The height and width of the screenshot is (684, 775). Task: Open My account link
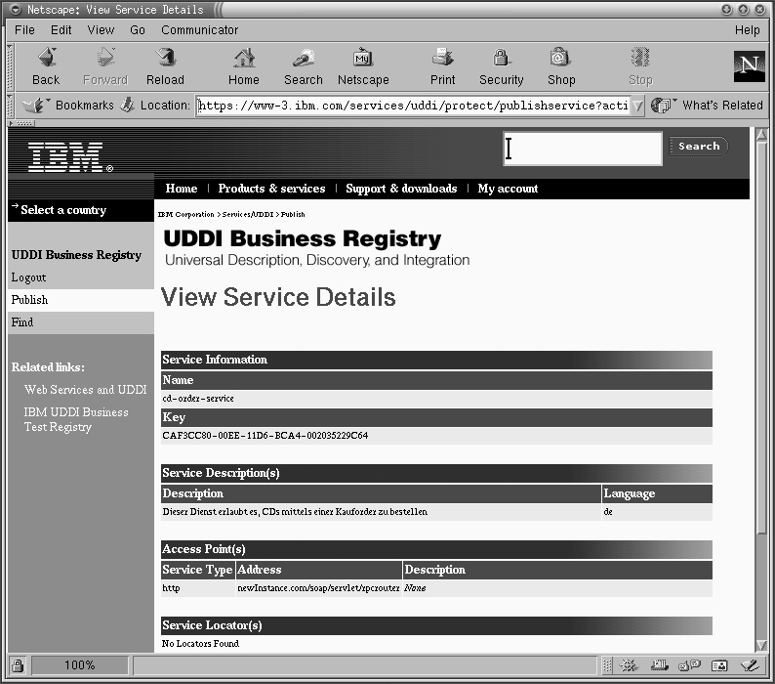pyautogui.click(x=508, y=189)
